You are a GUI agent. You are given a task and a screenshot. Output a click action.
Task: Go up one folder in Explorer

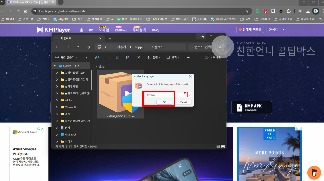78,47
